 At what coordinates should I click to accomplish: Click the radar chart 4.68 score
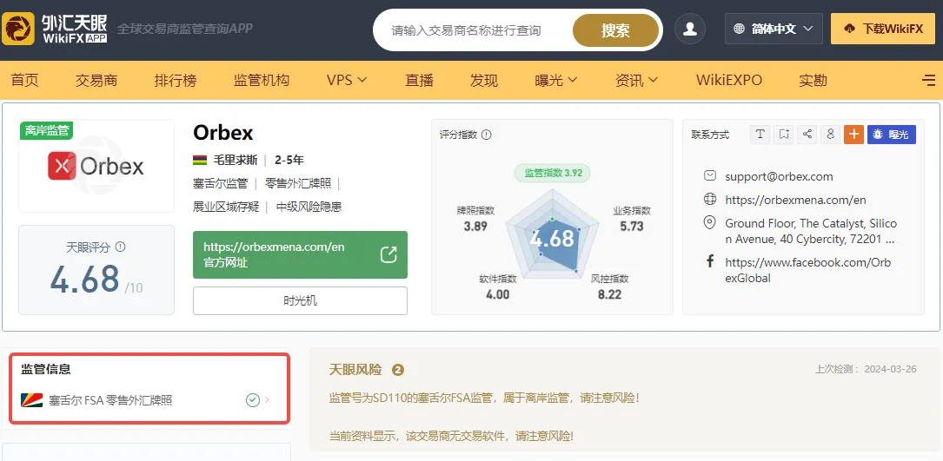[x=552, y=238]
